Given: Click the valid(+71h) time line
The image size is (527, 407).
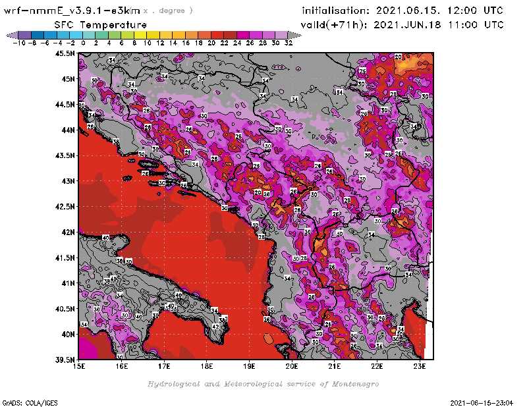Looking at the screenshot, I should click(x=402, y=25).
